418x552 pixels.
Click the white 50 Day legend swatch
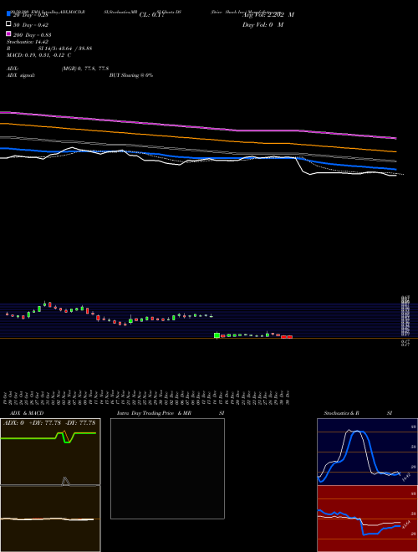point(8,24)
